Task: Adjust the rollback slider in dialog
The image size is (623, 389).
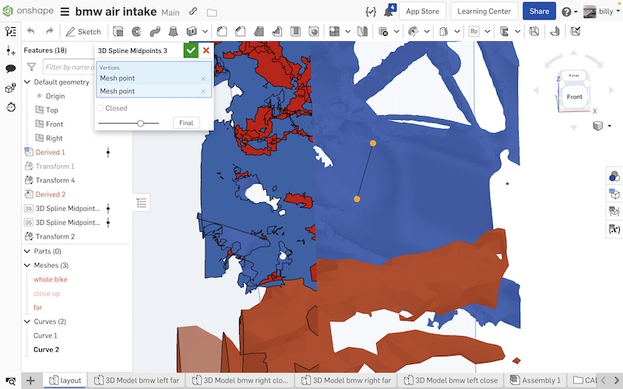Action: [x=140, y=124]
